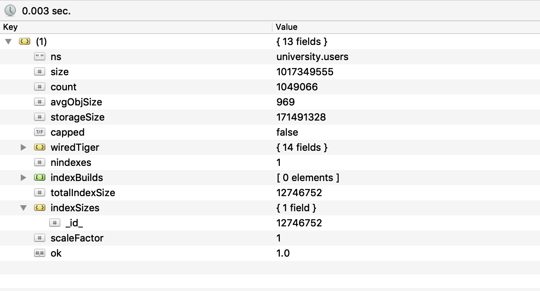Click the university.users value

(x=312, y=57)
